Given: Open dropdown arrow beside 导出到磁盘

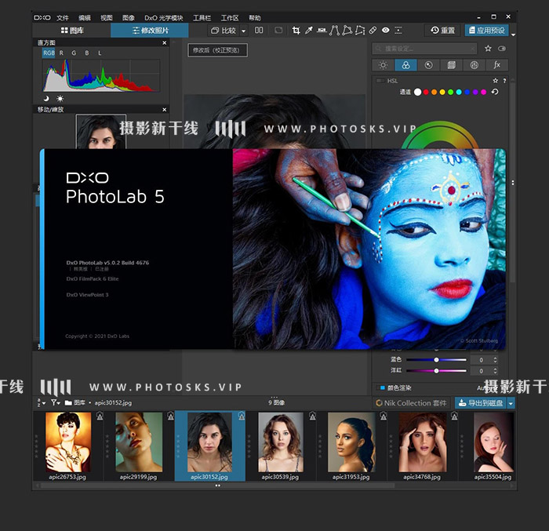Looking at the screenshot, I should [511, 403].
